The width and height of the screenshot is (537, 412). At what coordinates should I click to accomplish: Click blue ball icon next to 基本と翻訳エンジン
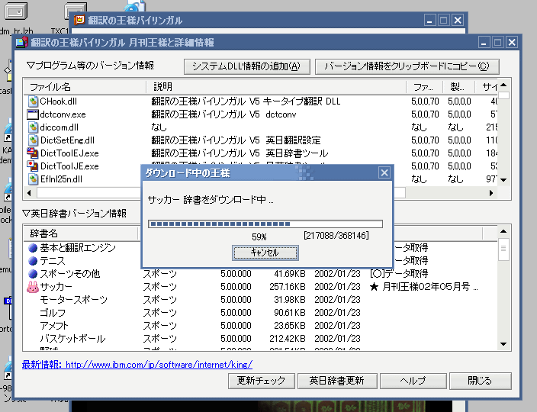pyautogui.click(x=33, y=248)
